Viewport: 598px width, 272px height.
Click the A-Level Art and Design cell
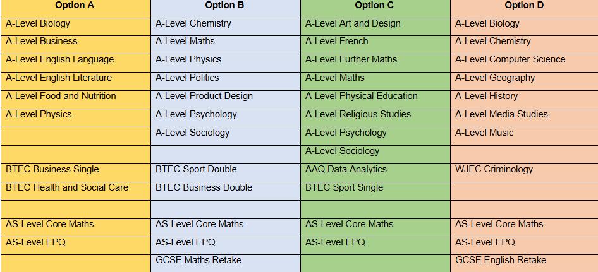[x=353, y=24]
